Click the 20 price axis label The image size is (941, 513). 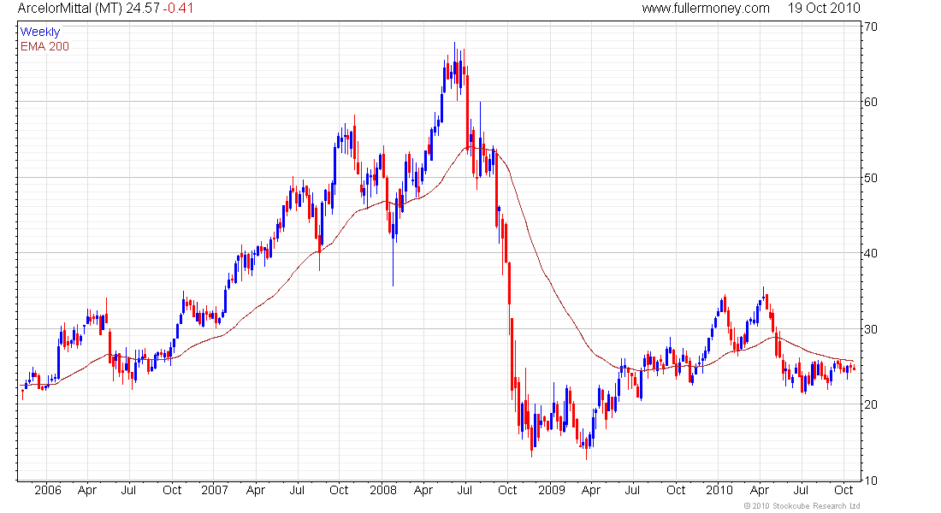point(870,404)
